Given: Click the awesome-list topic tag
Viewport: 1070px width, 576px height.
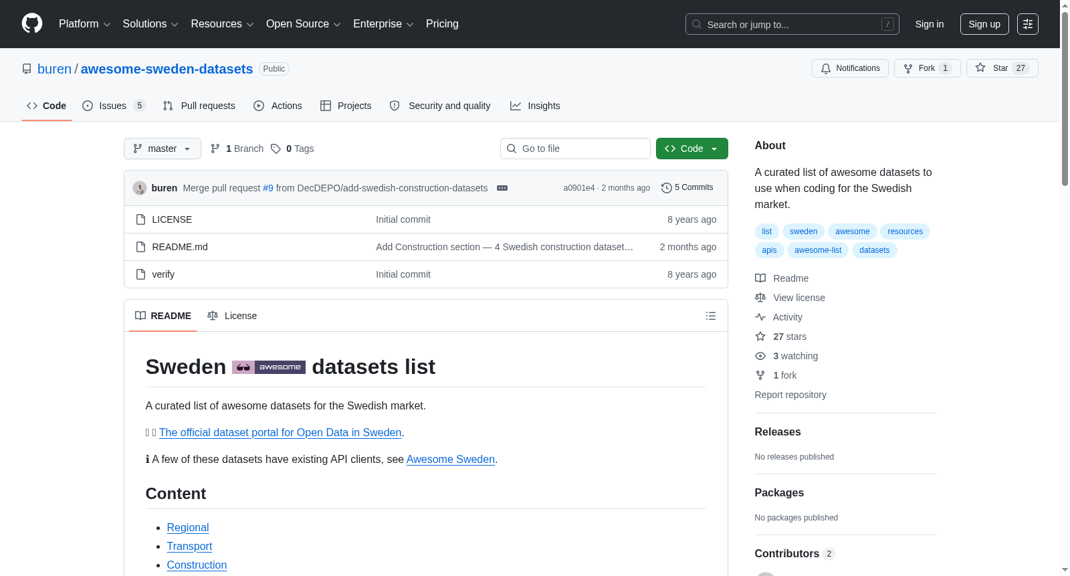Looking at the screenshot, I should (818, 250).
